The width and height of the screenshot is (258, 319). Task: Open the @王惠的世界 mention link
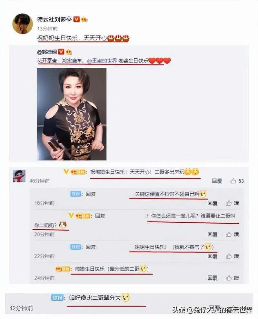click(x=102, y=61)
